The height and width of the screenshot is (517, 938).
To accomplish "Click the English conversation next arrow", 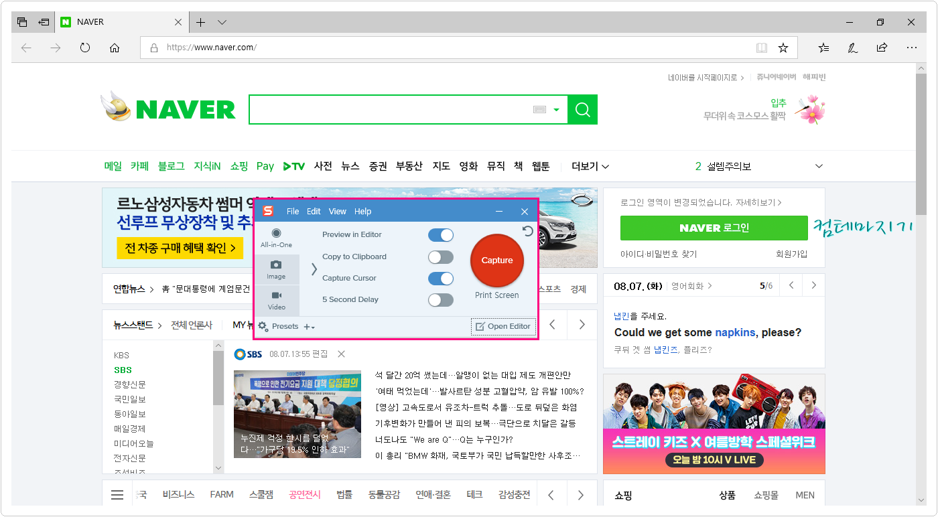I will (x=813, y=285).
